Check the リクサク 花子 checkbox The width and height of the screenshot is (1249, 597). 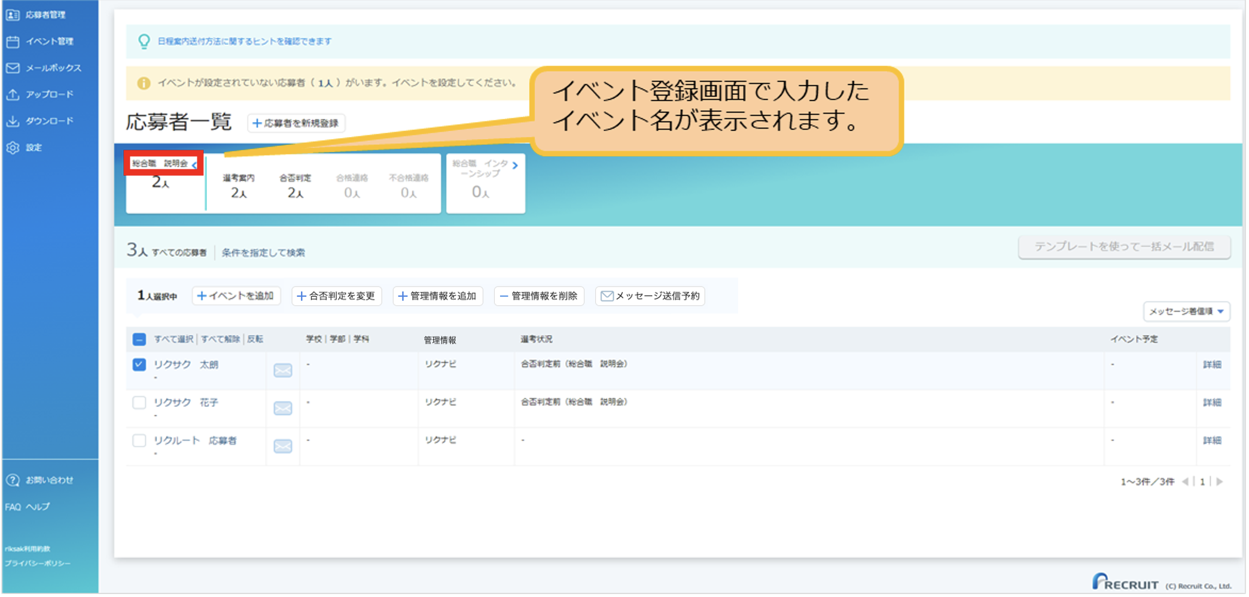point(139,403)
